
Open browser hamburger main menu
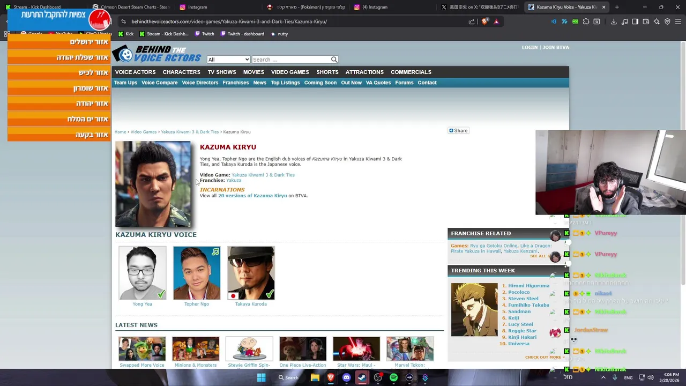[x=678, y=21]
